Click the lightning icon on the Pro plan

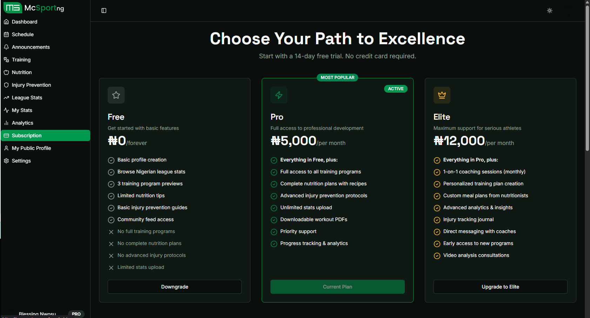(x=279, y=95)
